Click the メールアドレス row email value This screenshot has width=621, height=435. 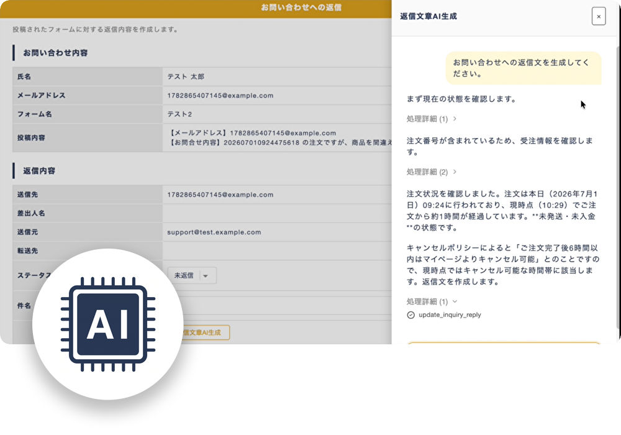[x=220, y=96]
